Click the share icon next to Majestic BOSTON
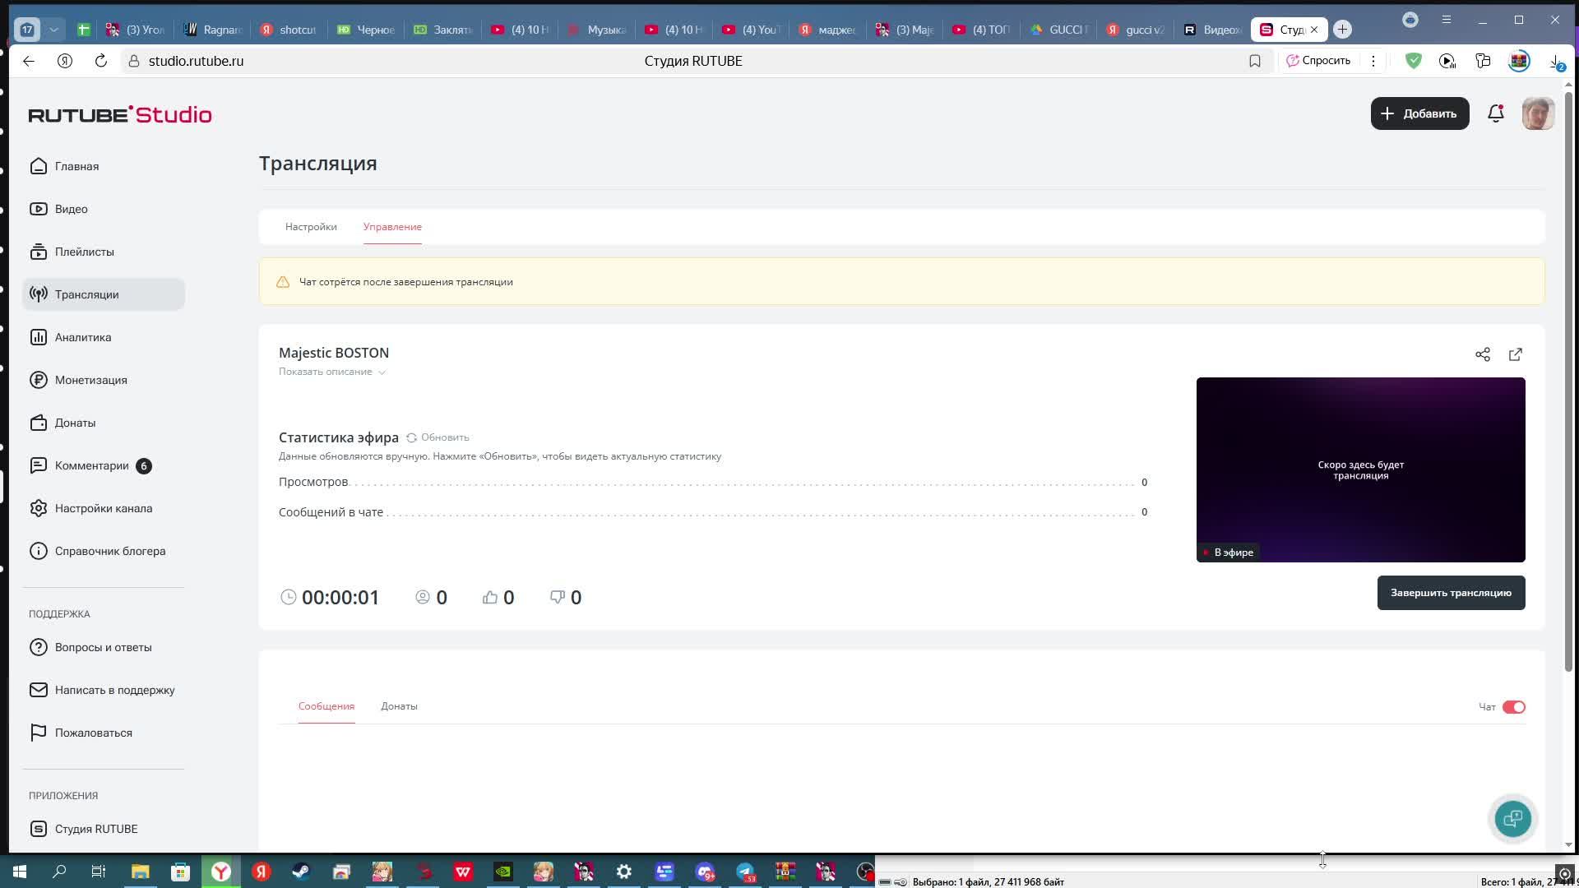 click(x=1482, y=354)
